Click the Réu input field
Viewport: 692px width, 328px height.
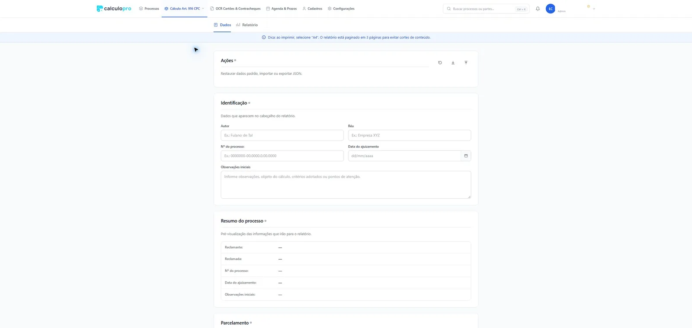click(x=410, y=135)
